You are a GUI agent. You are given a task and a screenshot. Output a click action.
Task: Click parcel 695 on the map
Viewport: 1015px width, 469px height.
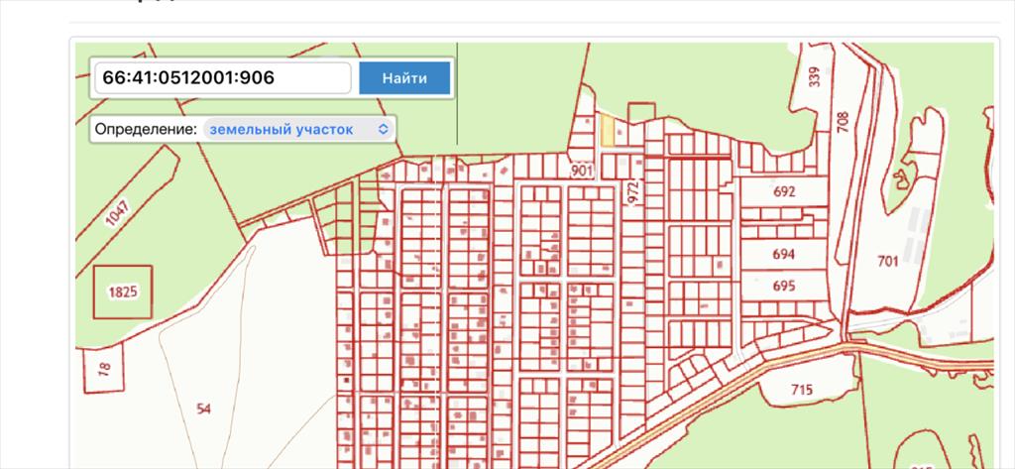(x=783, y=286)
